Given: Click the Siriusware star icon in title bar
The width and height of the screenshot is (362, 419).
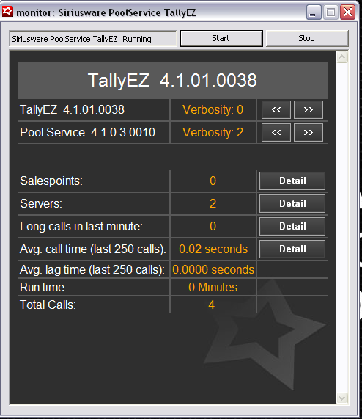Looking at the screenshot, I should 7,12.
